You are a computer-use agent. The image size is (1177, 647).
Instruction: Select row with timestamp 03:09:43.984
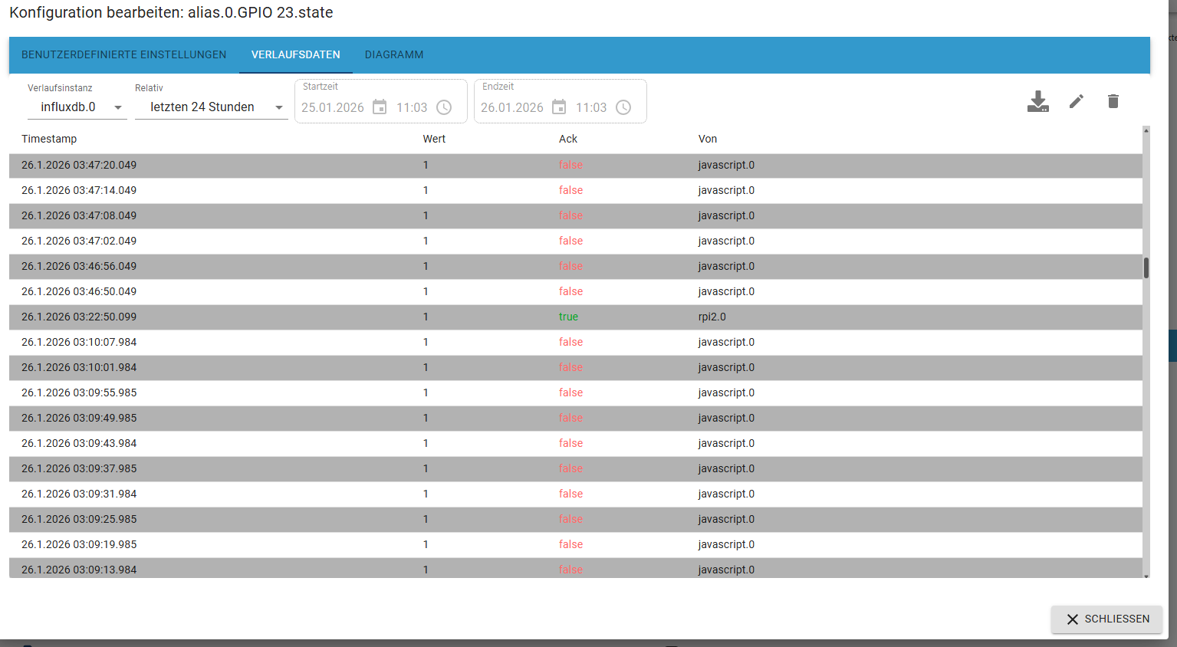576,443
